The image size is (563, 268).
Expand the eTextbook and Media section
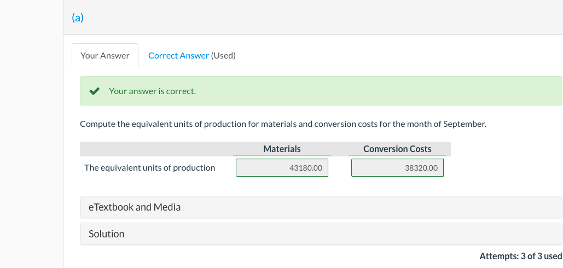click(321, 207)
